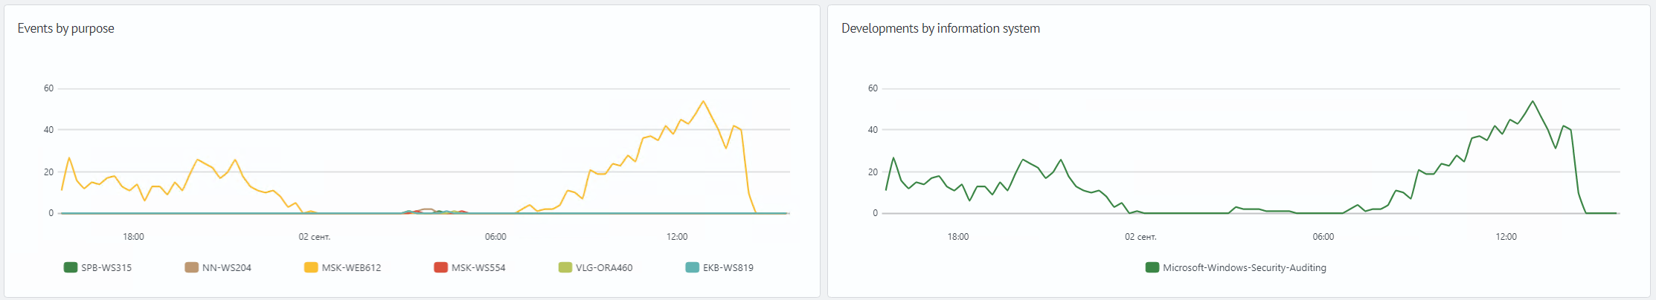Click the VLG-ORA460 olive legend swatch
This screenshot has width=1656, height=300.
coord(565,267)
